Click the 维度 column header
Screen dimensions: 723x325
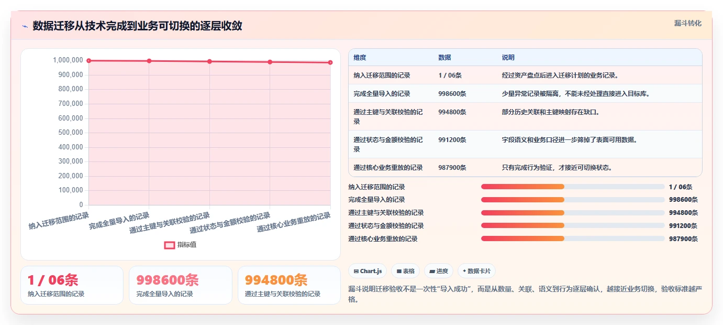tap(360, 58)
